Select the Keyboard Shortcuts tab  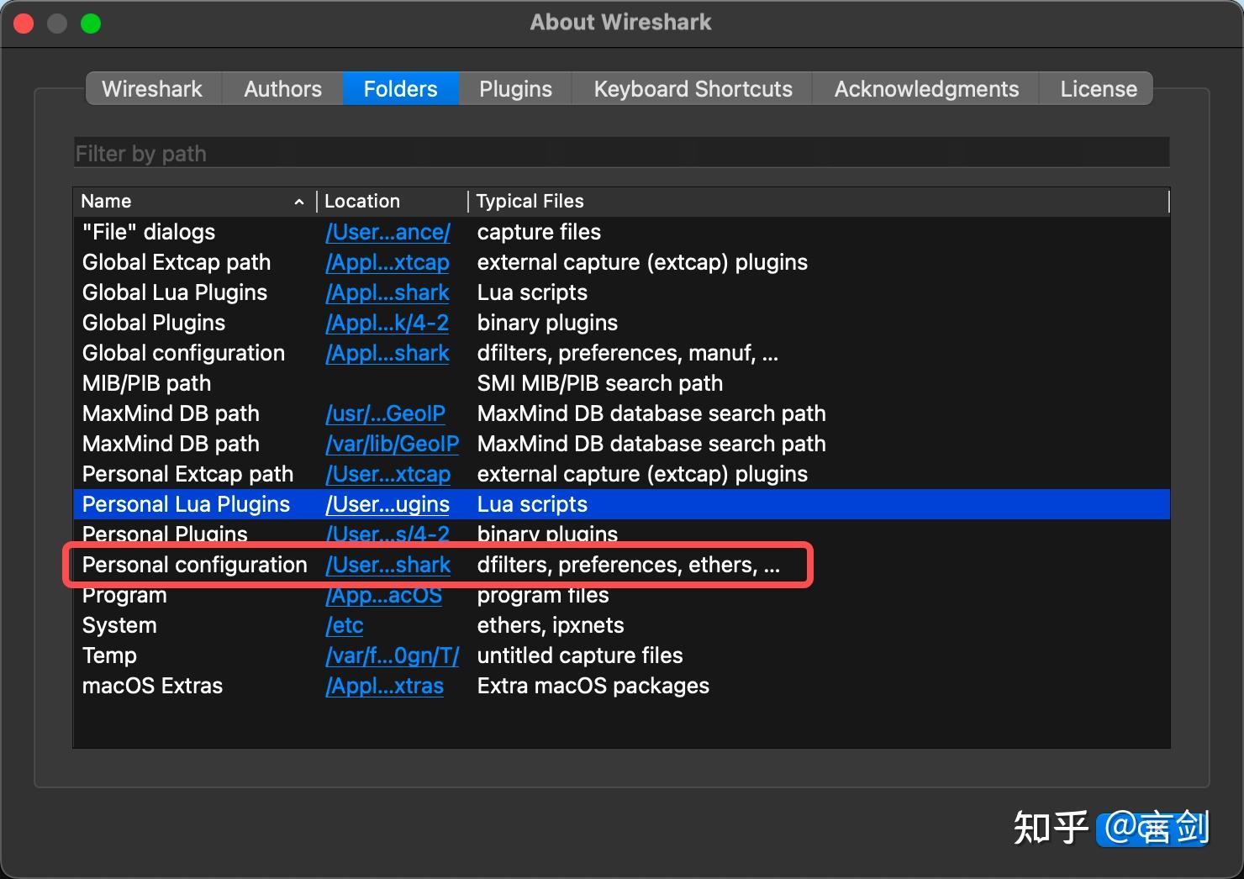pos(692,88)
